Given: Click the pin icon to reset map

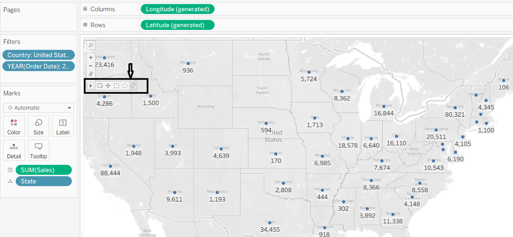Looking at the screenshot, I should 91,74.
